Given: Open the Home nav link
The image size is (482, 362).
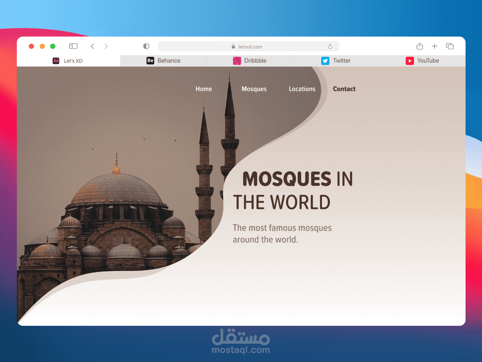Looking at the screenshot, I should 204,89.
